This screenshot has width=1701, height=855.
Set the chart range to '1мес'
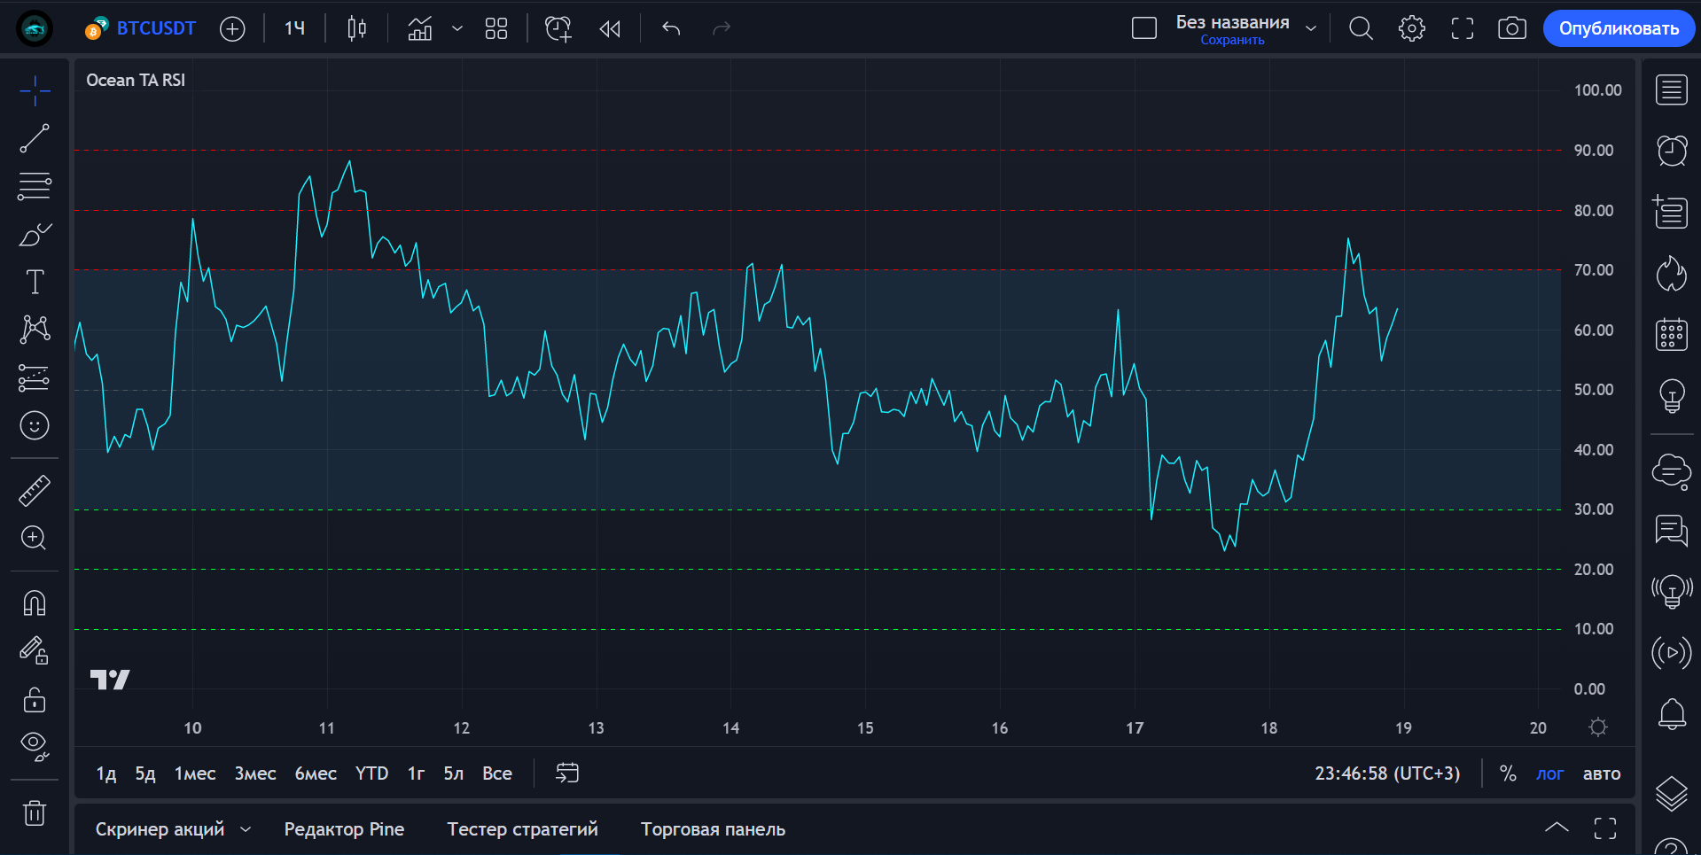[195, 773]
